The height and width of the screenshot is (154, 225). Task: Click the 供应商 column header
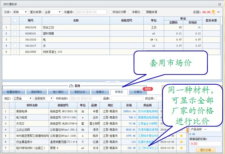(148, 105)
